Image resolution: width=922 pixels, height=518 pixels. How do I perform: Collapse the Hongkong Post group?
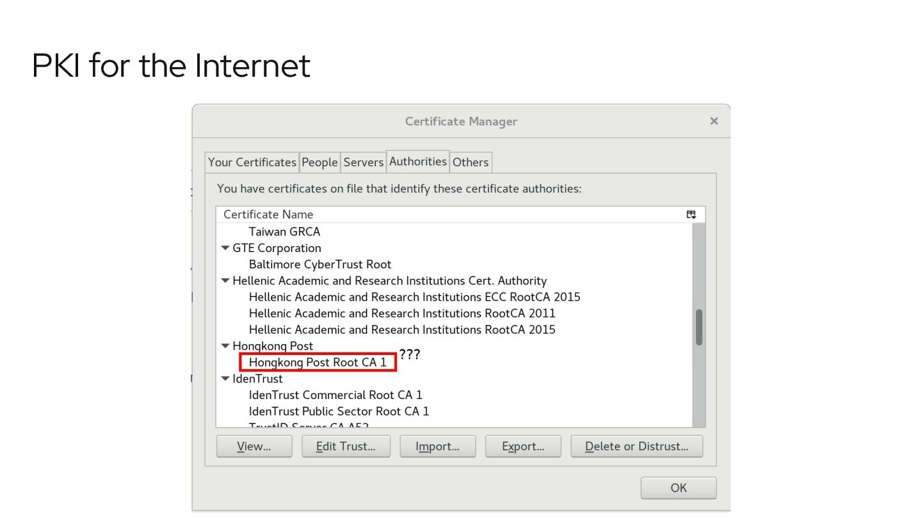point(225,346)
